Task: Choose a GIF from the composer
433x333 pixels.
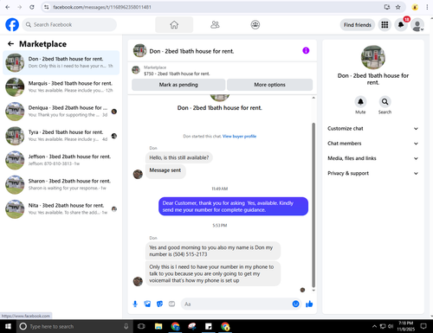Action: [x=171, y=304]
